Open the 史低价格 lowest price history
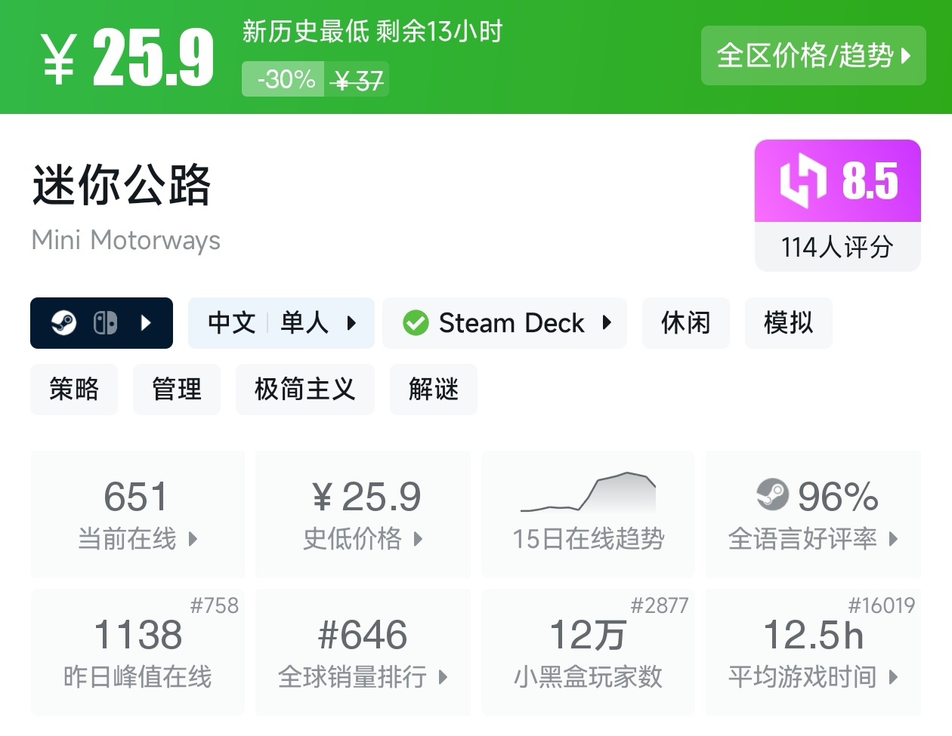Screen dimensions: 952x736 click(x=363, y=515)
